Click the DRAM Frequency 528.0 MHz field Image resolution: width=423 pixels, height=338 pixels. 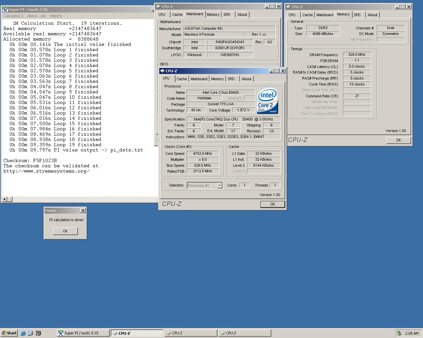tap(357, 54)
